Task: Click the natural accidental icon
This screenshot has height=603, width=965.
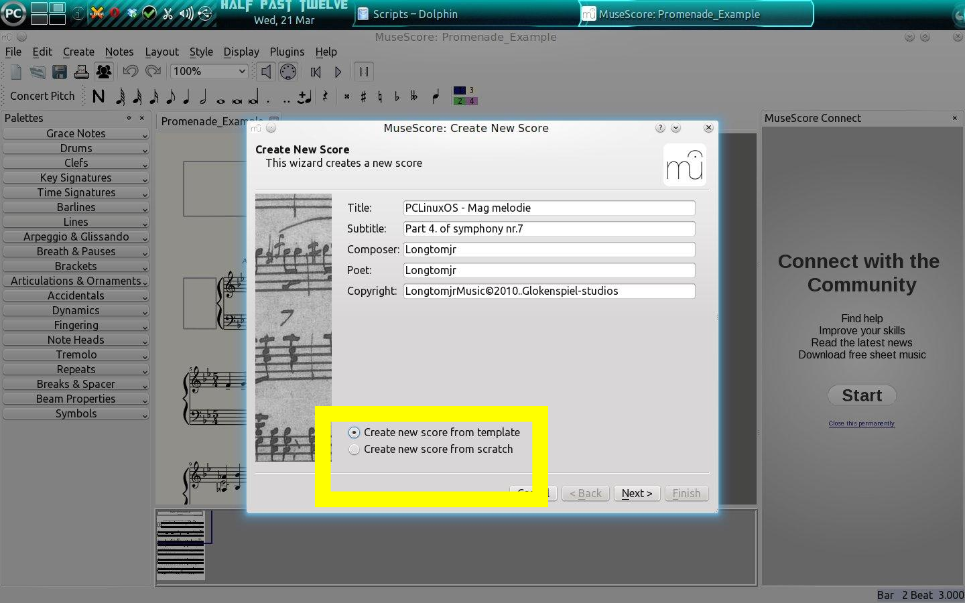Action: (380, 96)
